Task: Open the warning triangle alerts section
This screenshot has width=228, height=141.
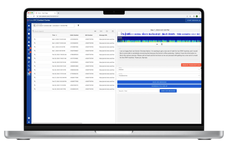Action: click(29, 42)
